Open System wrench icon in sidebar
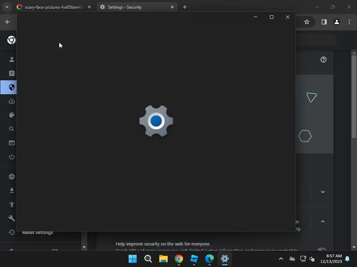The image size is (357, 267). tap(12, 218)
